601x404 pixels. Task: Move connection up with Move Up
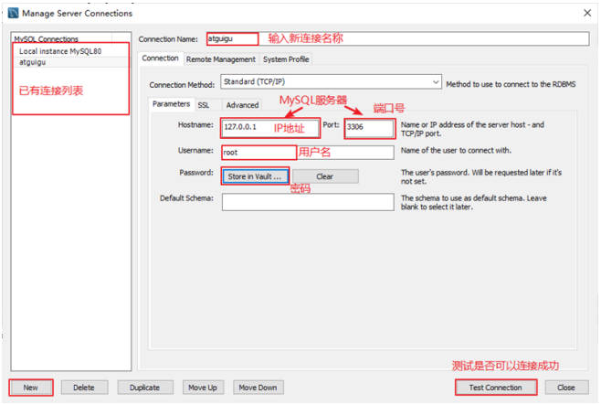pos(203,388)
